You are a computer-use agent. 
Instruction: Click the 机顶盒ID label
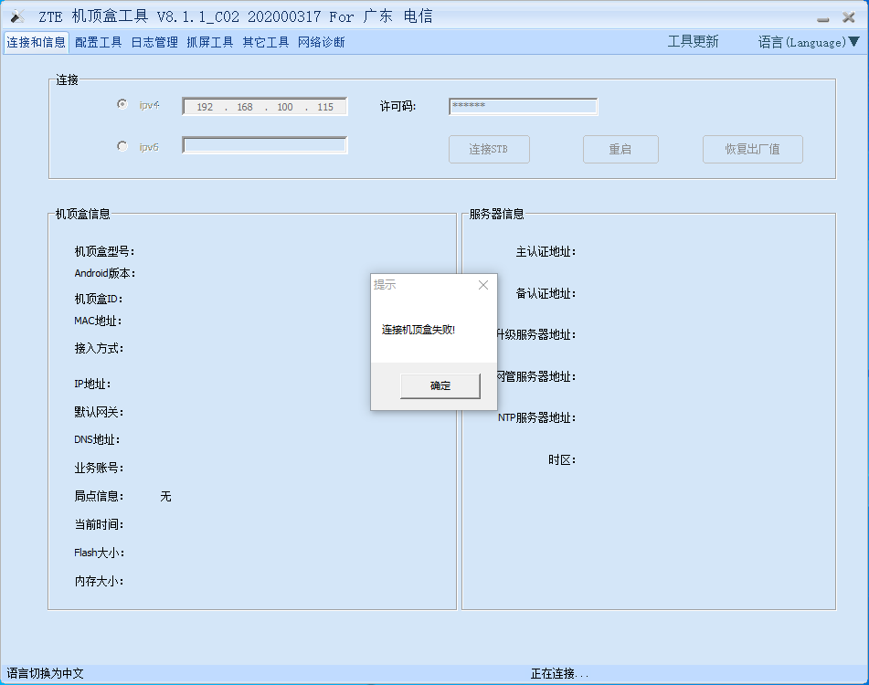pos(98,299)
